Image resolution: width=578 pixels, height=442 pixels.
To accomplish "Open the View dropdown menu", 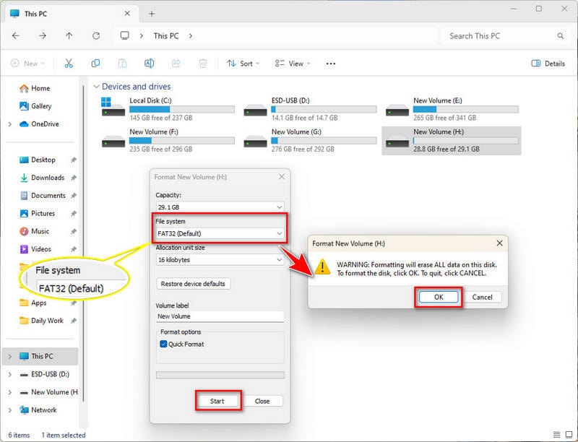I will coord(293,64).
